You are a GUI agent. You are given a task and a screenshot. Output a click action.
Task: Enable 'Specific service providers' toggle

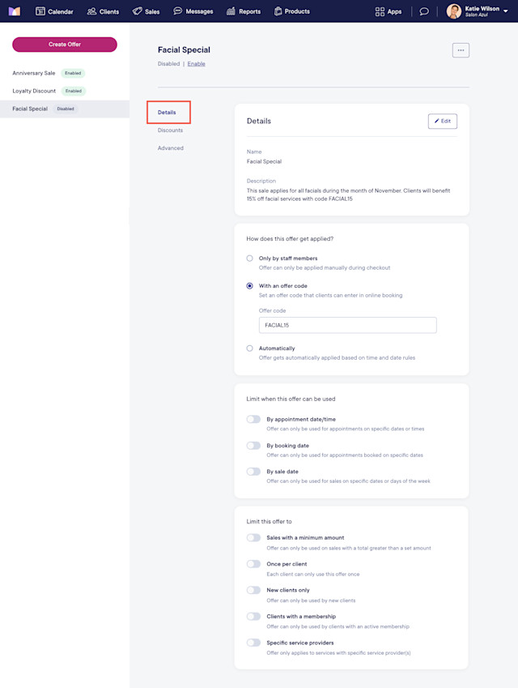[x=253, y=643]
